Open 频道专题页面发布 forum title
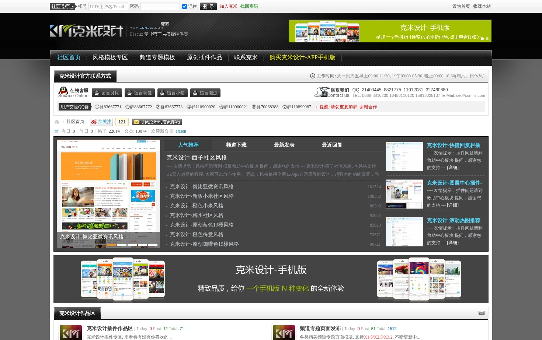Viewport: 542px width, 340px height. tap(320, 328)
